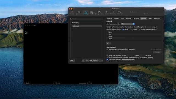
Task: Click the Preferences toolbar search field
Action: 146,12
